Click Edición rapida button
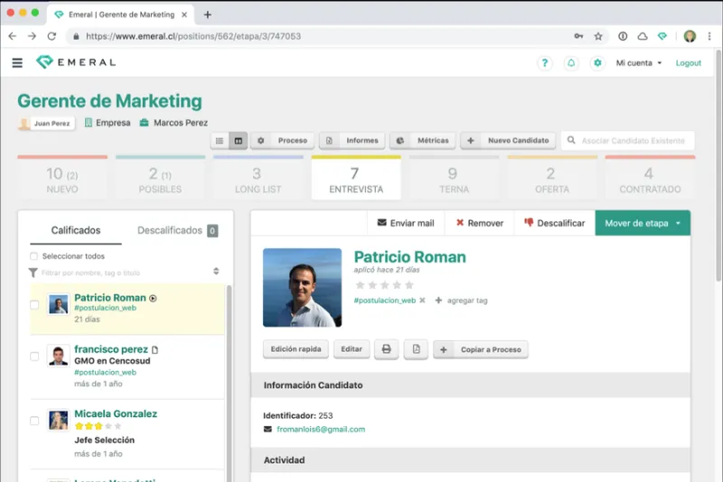 click(x=296, y=349)
